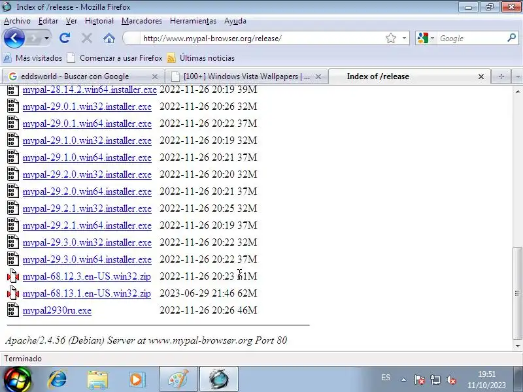523x392 pixels.
Task: Open the list all tabs dropdown
Action: 517,76
